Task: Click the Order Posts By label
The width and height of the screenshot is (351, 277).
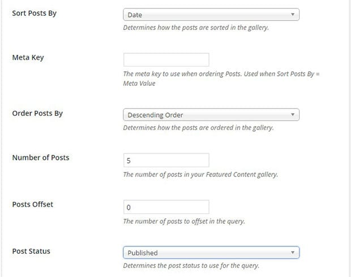Action: [37, 114]
